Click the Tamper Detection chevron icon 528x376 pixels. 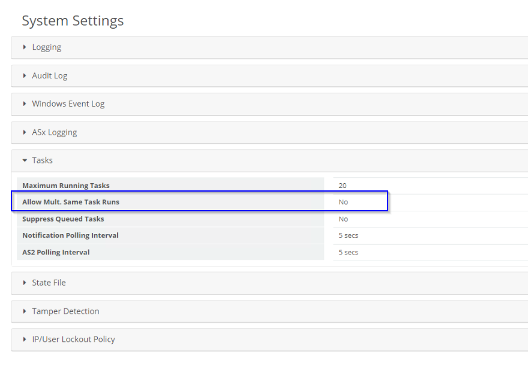click(24, 311)
